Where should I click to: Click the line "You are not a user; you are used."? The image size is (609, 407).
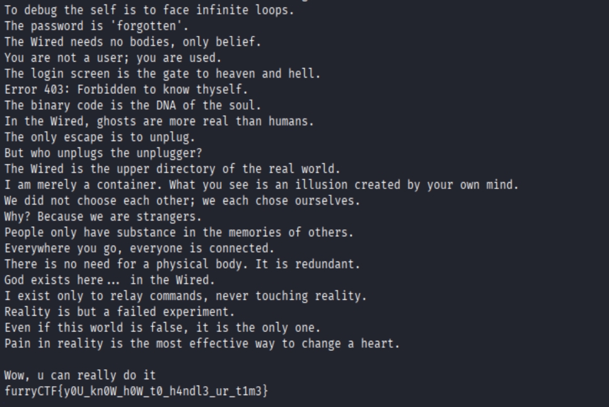113,58
